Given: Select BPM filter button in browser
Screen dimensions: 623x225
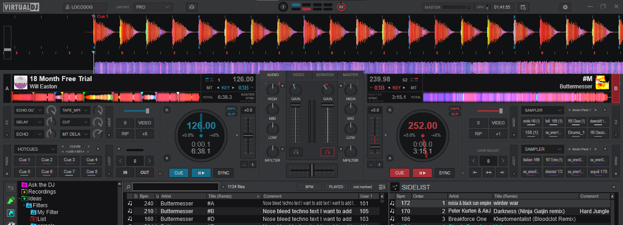Looking at the screenshot, I should [309, 187].
